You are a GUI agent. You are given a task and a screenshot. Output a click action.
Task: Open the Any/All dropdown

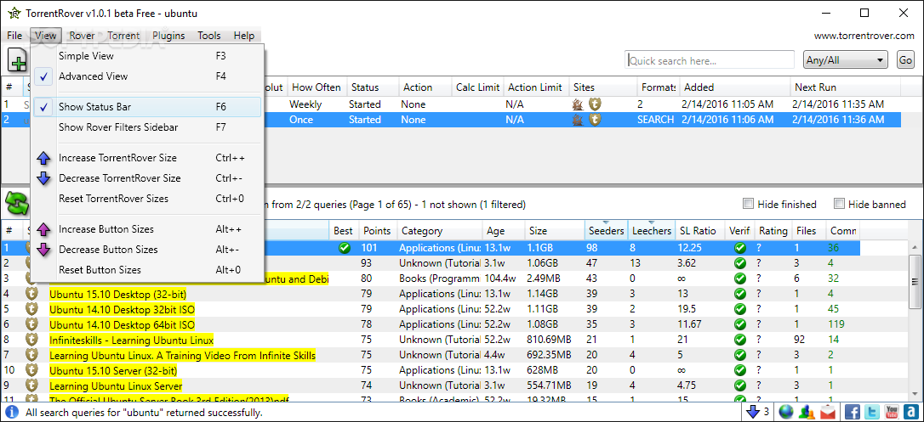pyautogui.click(x=846, y=60)
